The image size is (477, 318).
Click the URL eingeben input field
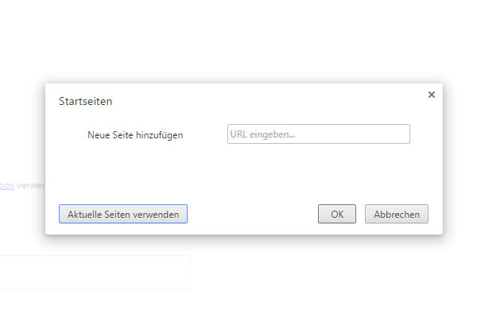tap(318, 134)
